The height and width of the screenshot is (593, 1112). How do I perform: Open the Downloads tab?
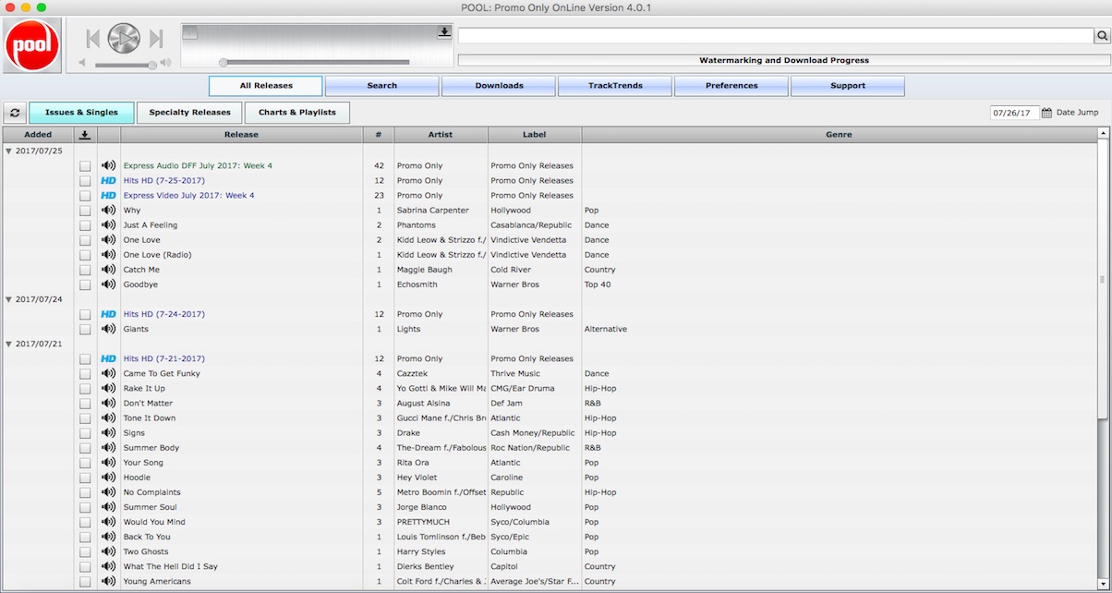(499, 86)
